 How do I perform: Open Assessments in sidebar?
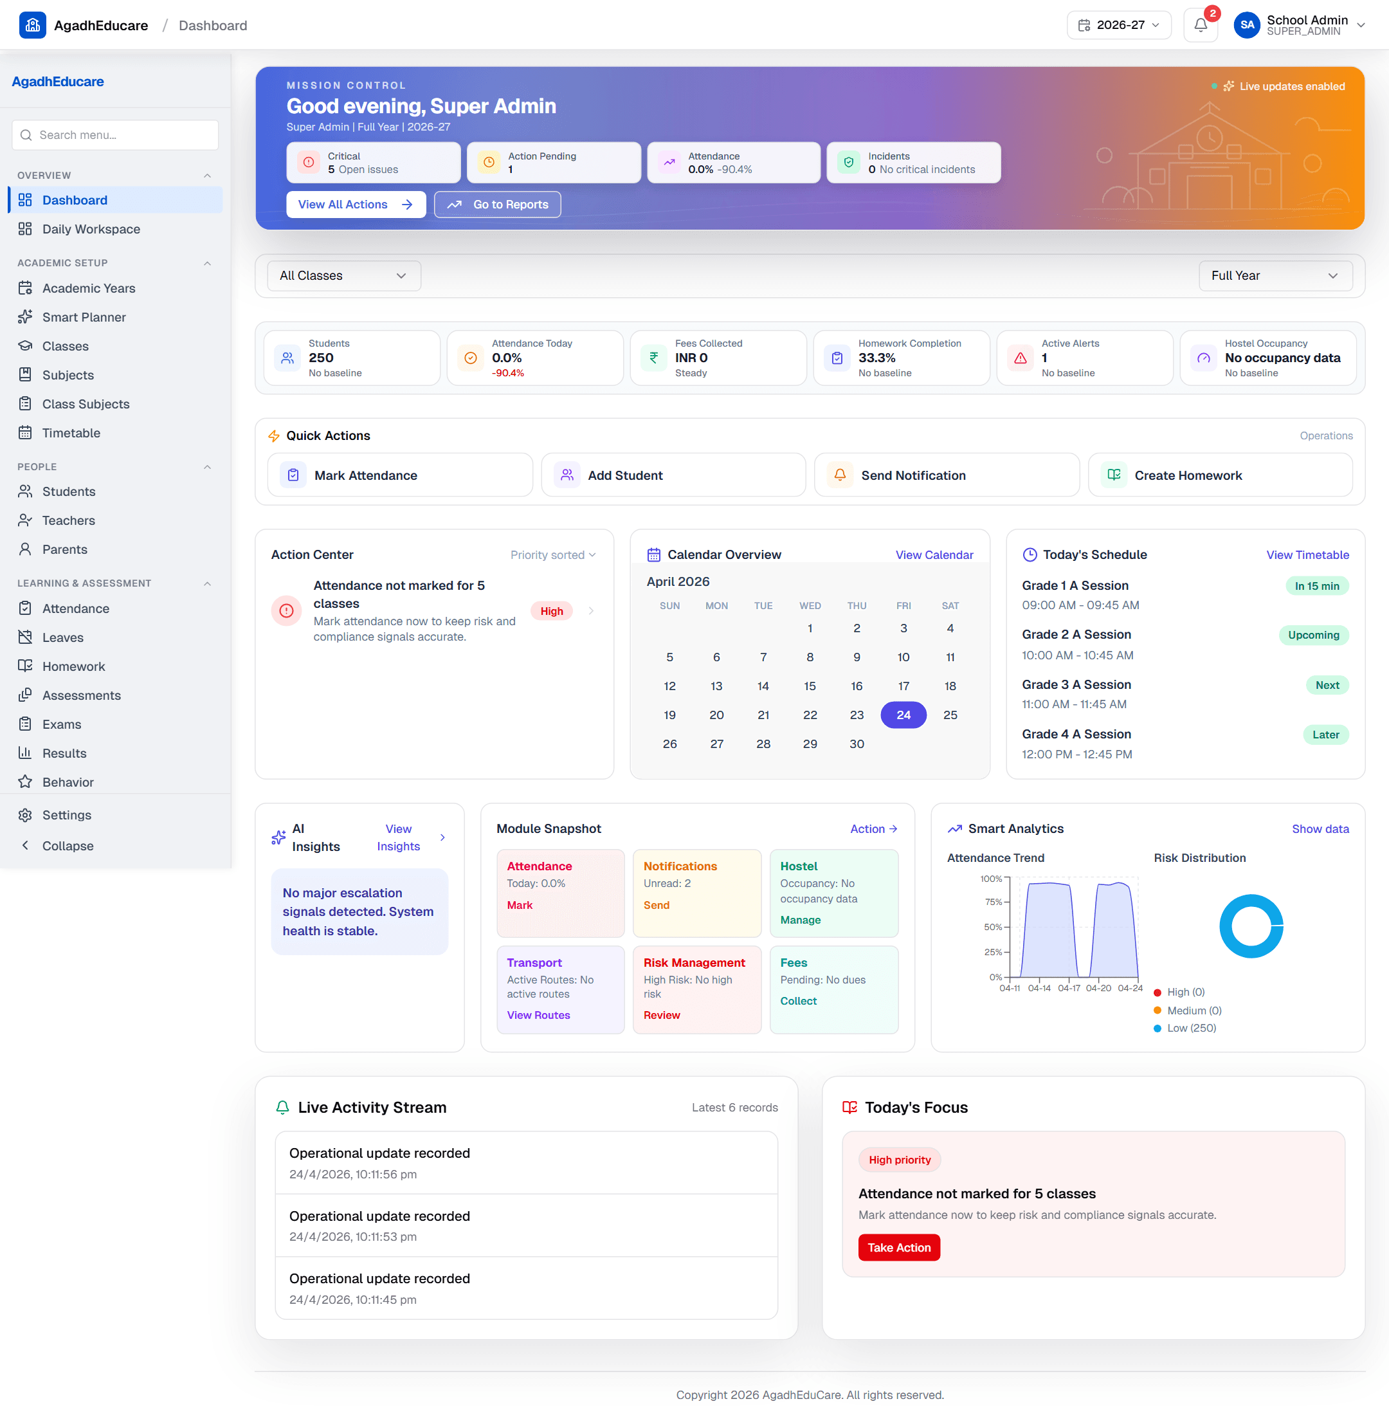[x=115, y=695]
